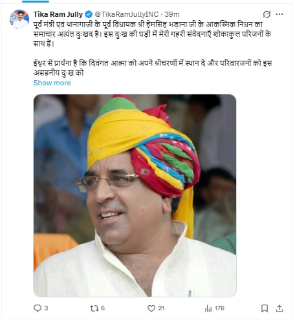Click the blue verified badge
The image size is (295, 320).
[x=89, y=14]
